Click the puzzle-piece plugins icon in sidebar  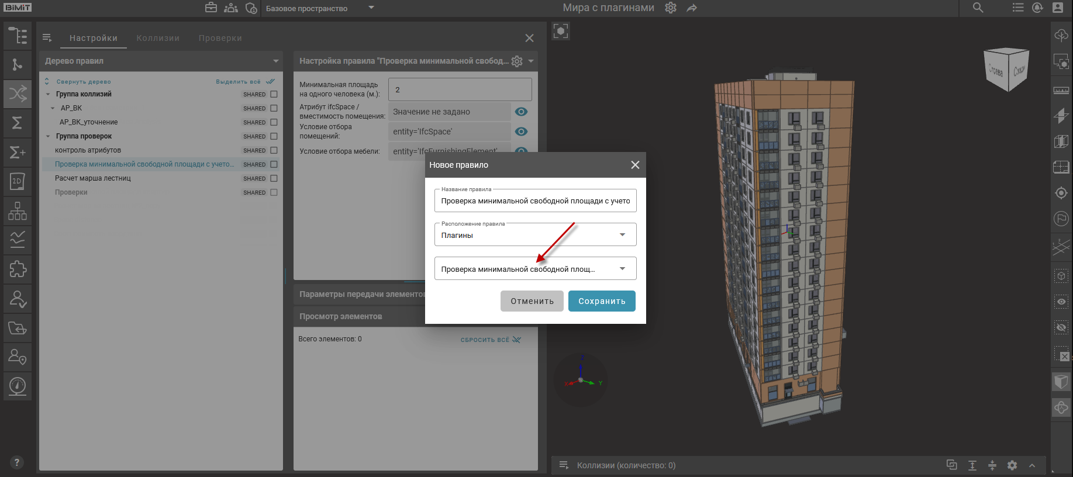(18, 269)
